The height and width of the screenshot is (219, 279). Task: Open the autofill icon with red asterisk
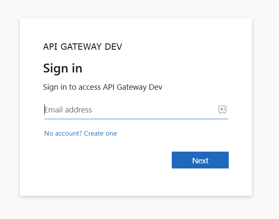(x=222, y=109)
